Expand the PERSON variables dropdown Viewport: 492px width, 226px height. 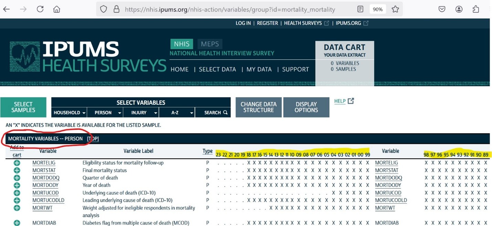(x=105, y=113)
